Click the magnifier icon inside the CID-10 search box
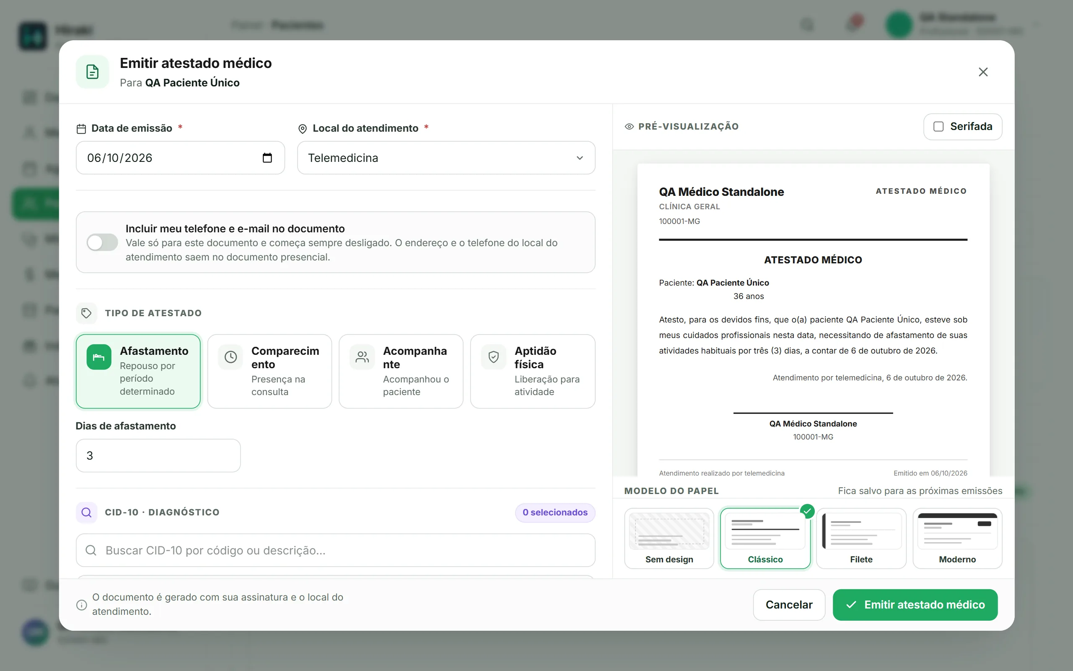The width and height of the screenshot is (1073, 671). (91, 550)
